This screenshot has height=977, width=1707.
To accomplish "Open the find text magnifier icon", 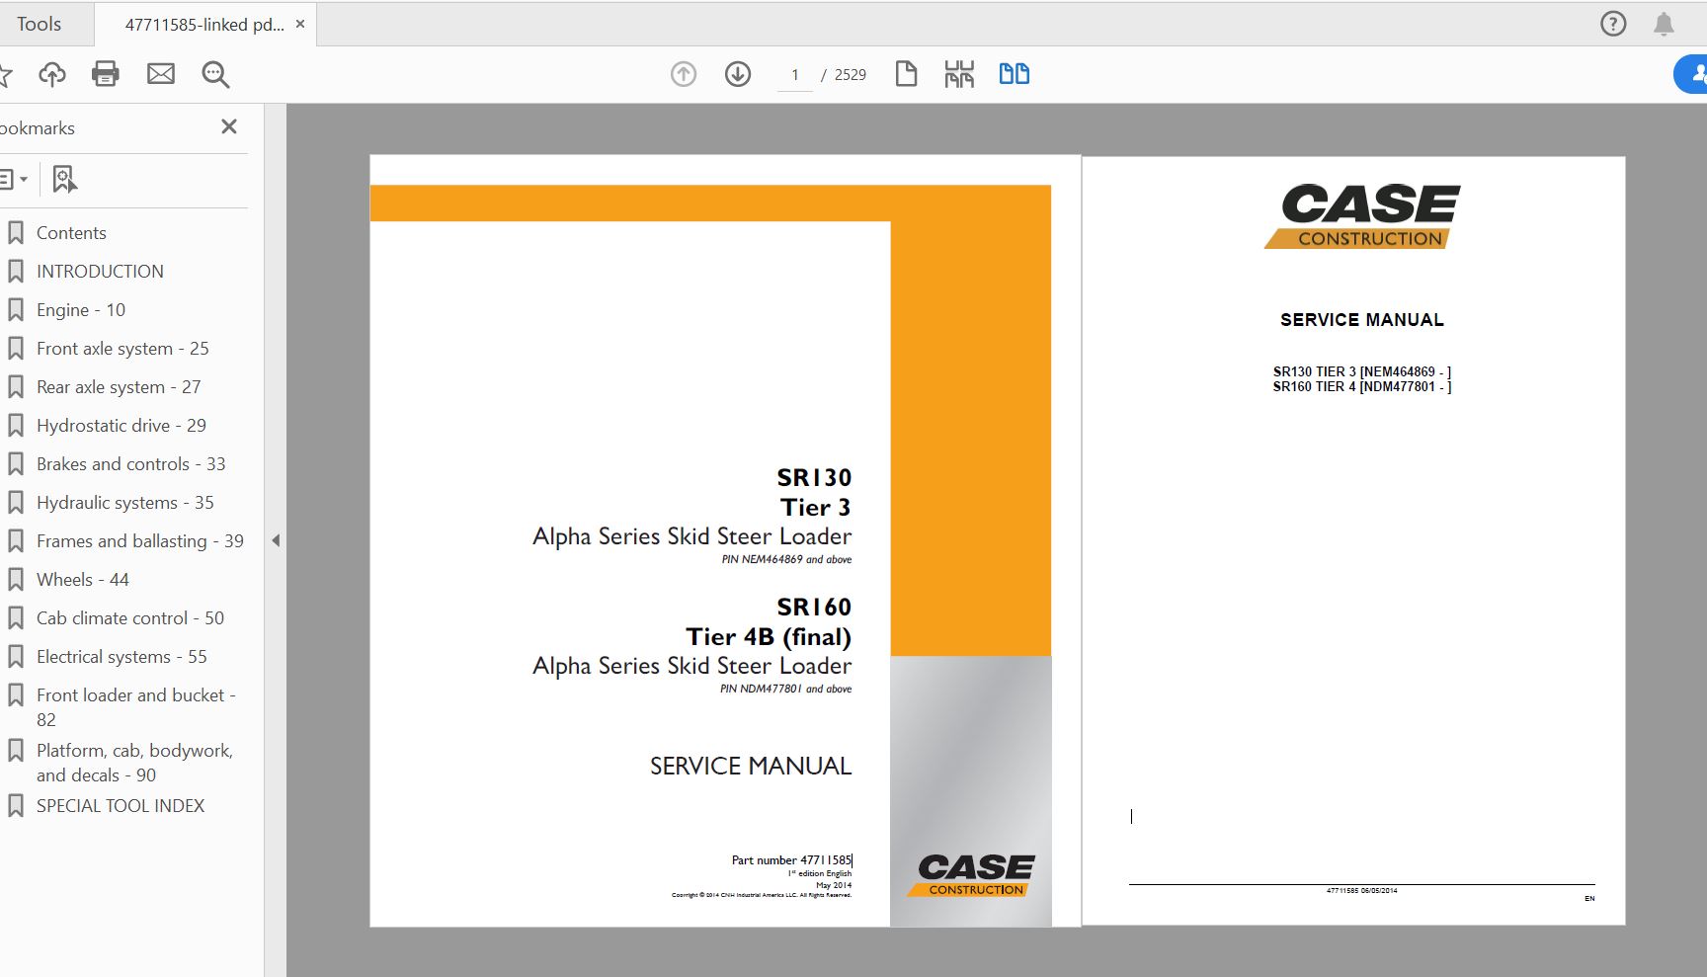I will (215, 74).
